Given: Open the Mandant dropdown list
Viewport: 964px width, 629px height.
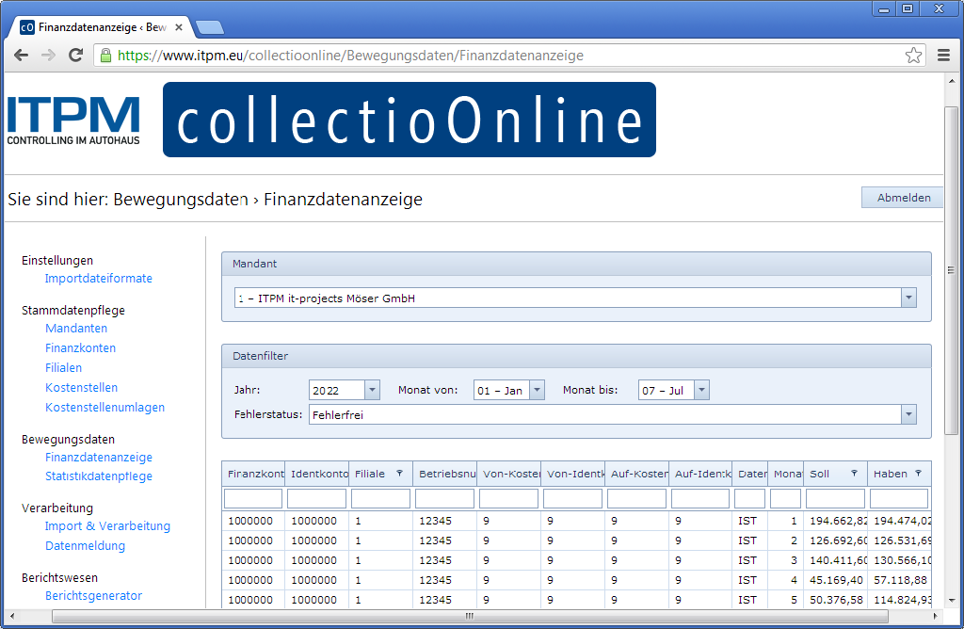Looking at the screenshot, I should 908,298.
